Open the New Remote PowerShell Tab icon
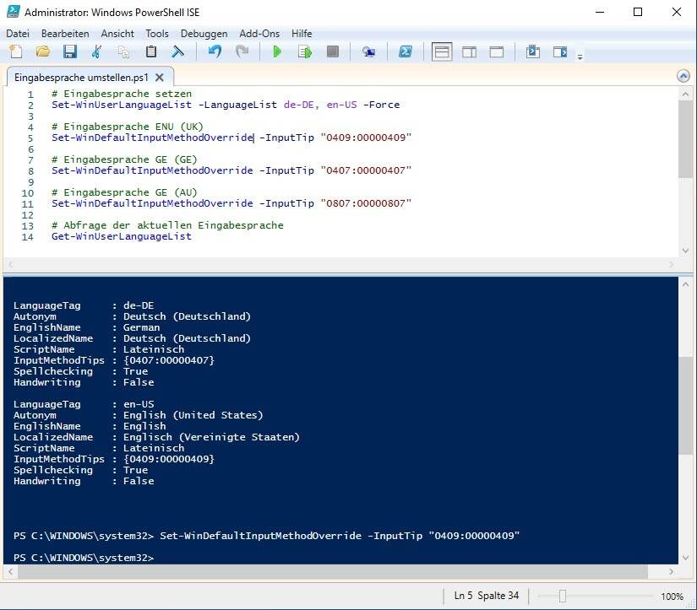Viewport: 697px width, 610px height. pos(368,52)
